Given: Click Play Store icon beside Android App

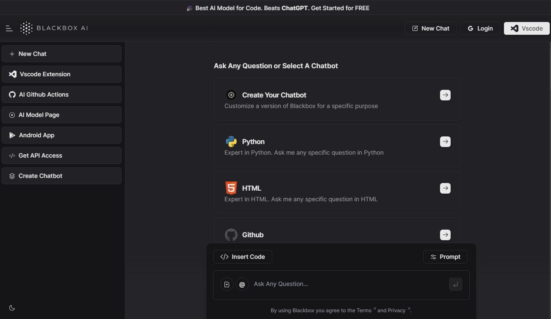Looking at the screenshot, I should coord(12,135).
